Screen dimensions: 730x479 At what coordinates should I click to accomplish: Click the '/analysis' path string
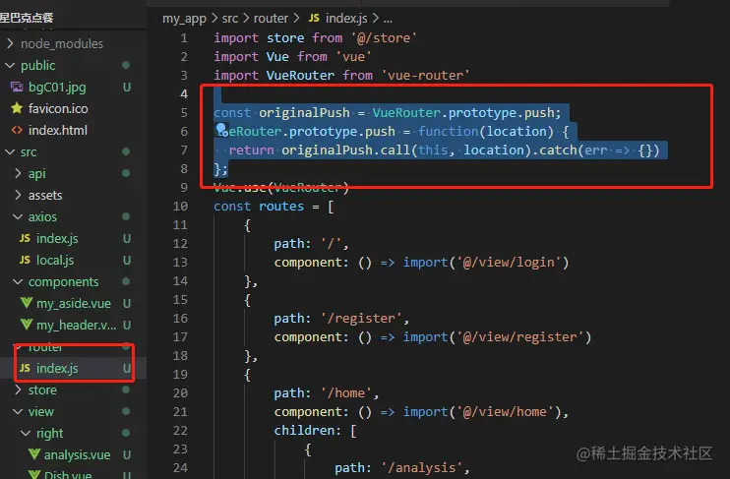click(422, 468)
